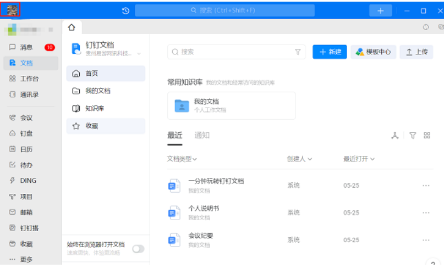Image resolution: width=444 pixels, height=274 pixels.
Task: Select Documents (文档) in the sidebar
Action: coord(31,63)
